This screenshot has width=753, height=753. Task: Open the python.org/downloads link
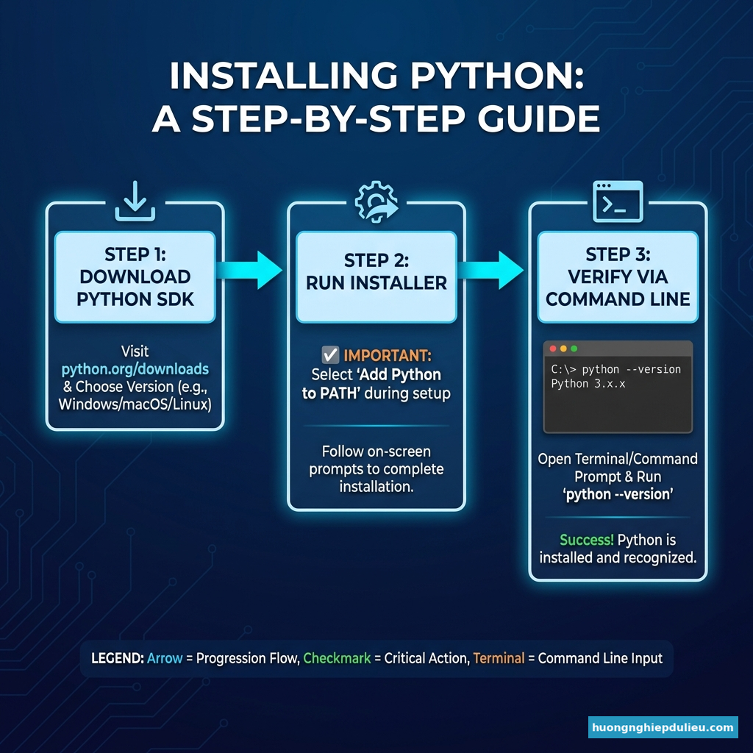pyautogui.click(x=135, y=368)
